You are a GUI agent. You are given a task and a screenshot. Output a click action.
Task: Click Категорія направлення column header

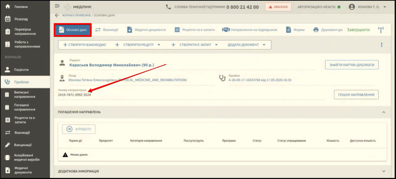(146, 141)
